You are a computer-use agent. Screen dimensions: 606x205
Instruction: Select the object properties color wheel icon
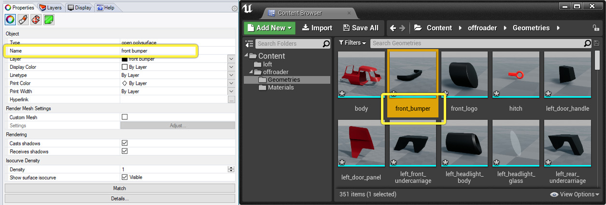pyautogui.click(x=10, y=20)
